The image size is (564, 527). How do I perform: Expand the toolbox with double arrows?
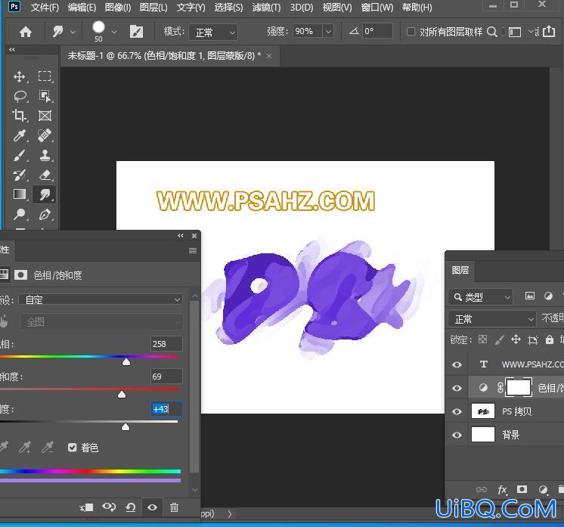(x=12, y=49)
